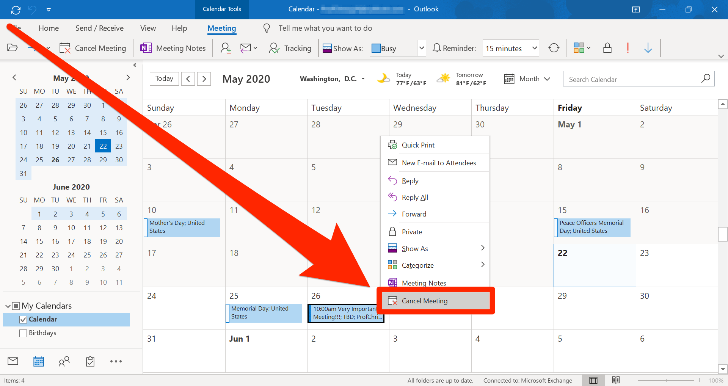Image resolution: width=728 pixels, height=386 pixels.
Task: Expand the Month view dropdown
Action: (527, 79)
